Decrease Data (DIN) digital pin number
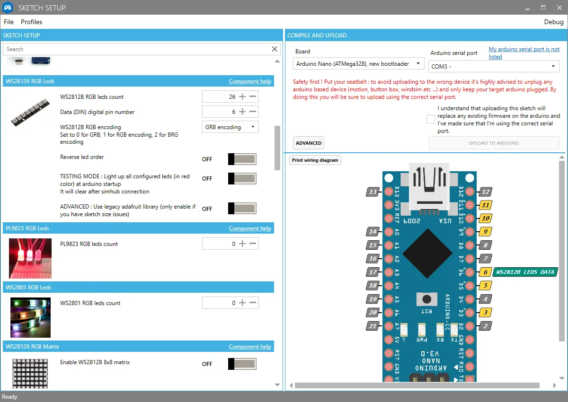 (253, 112)
